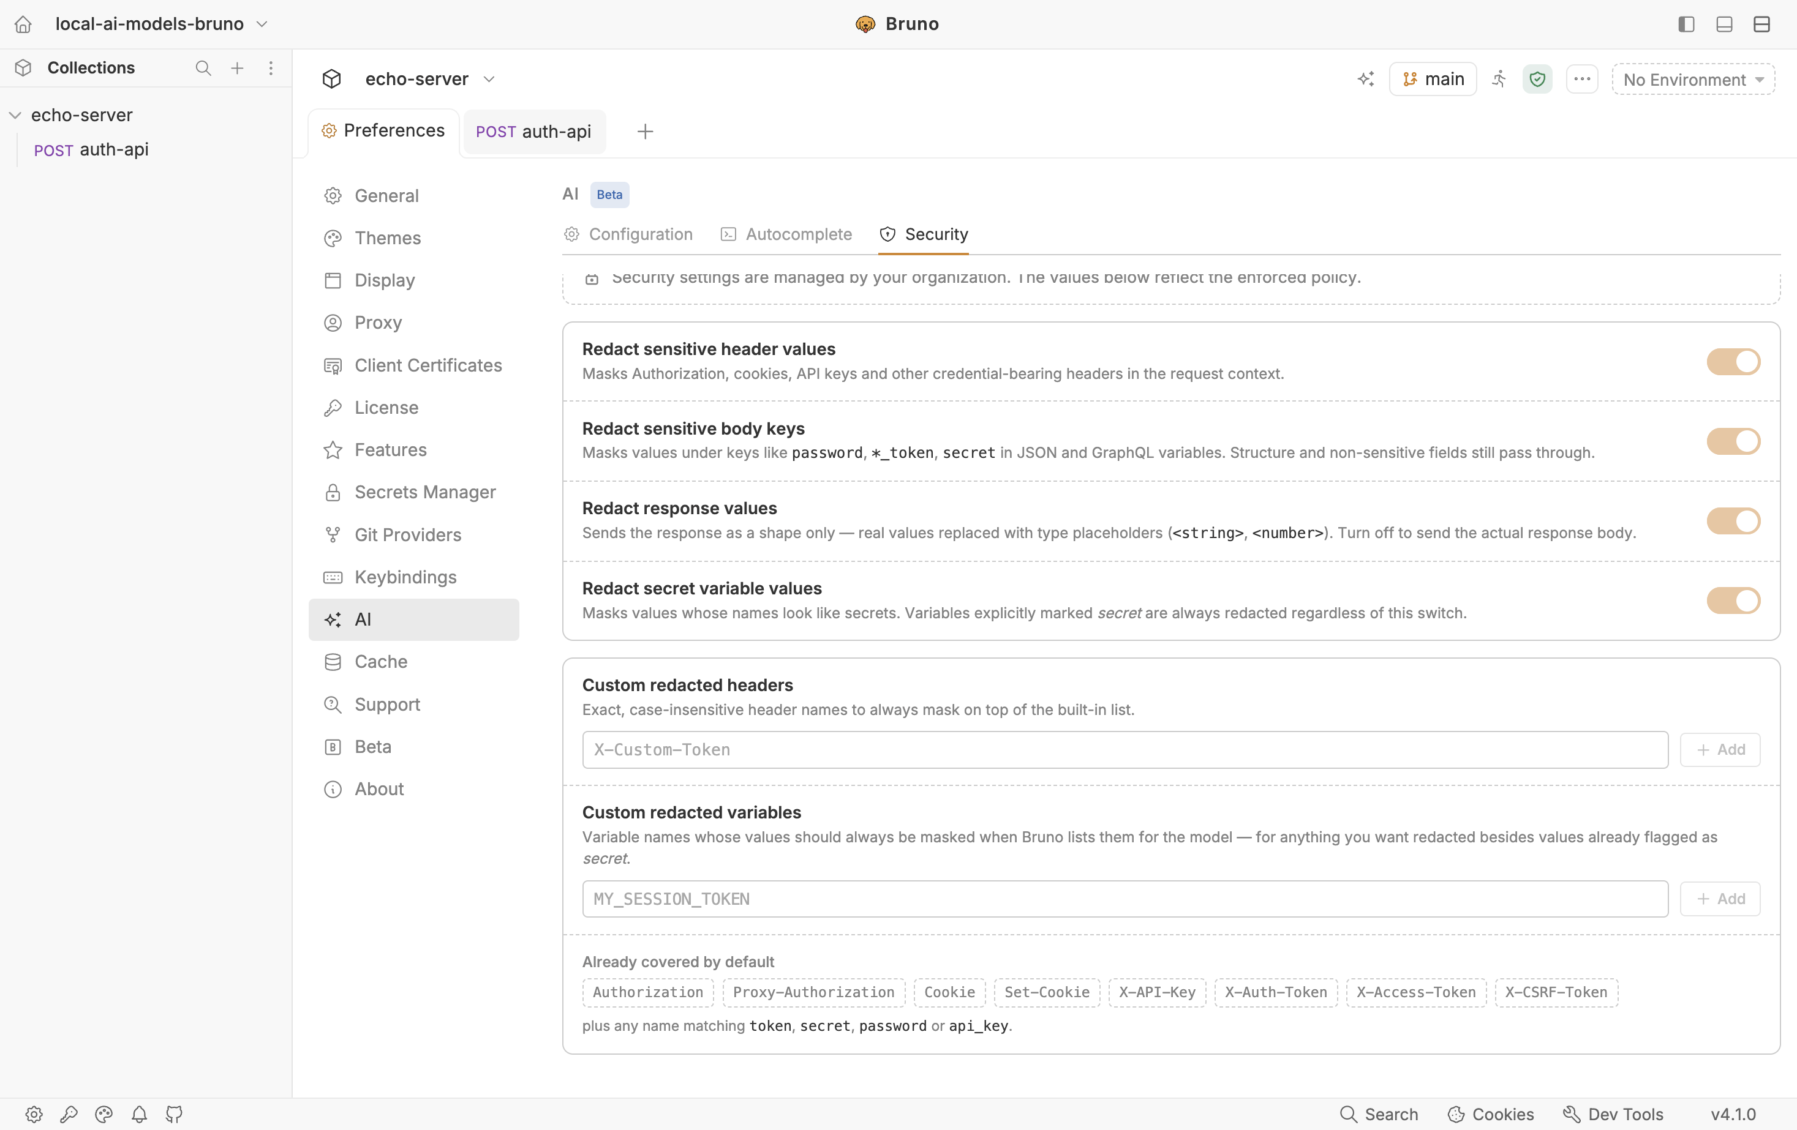Image resolution: width=1797 pixels, height=1130 pixels.
Task: Toggle the left sidebar layout icon
Action: click(1686, 24)
